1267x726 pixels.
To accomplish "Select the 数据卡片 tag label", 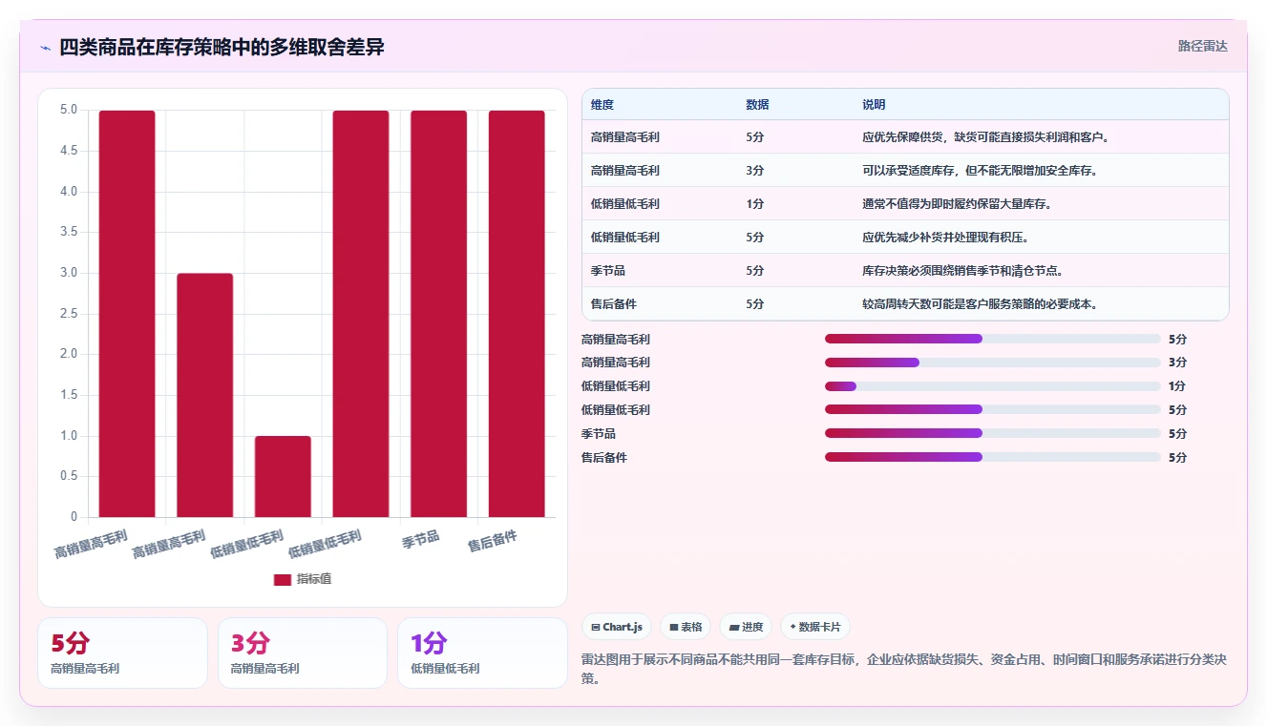I will 820,627.
